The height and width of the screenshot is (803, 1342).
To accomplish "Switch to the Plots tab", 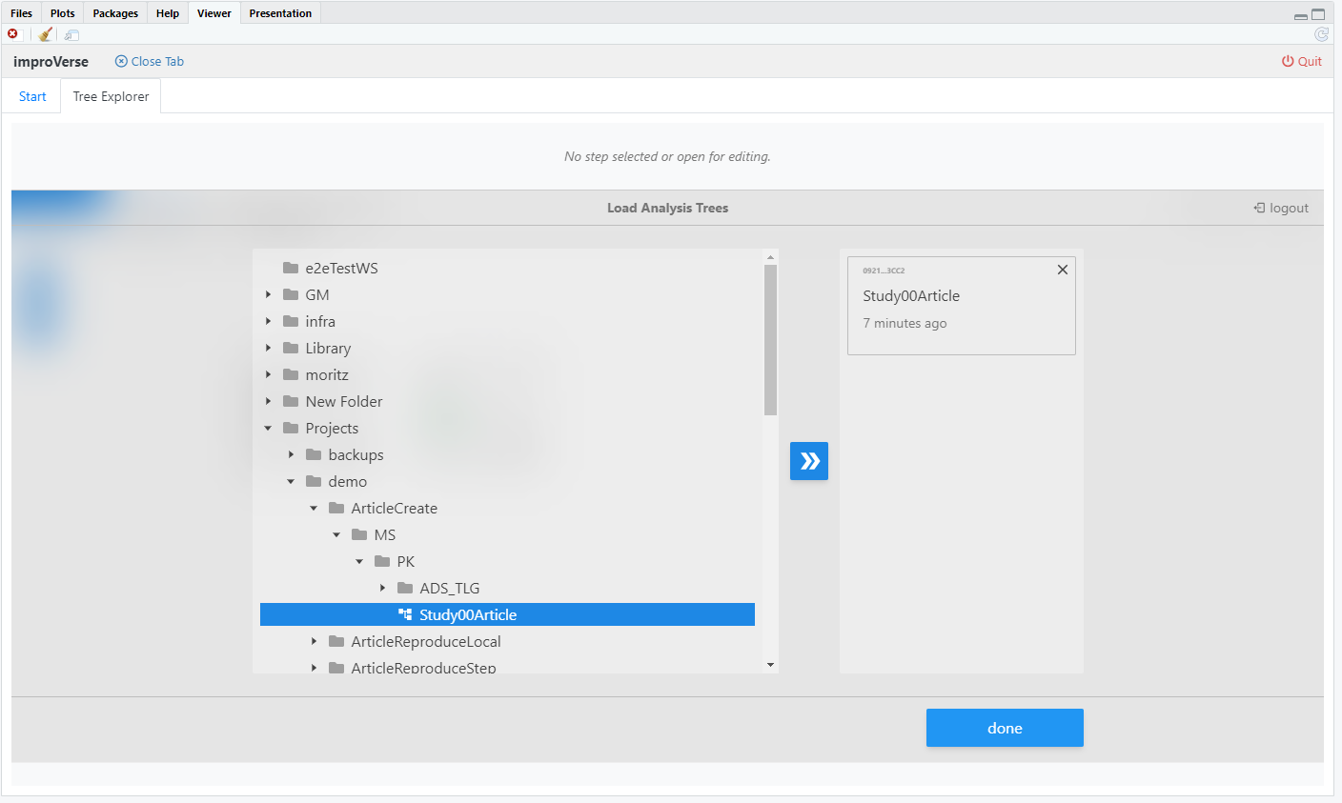I will 62,13.
